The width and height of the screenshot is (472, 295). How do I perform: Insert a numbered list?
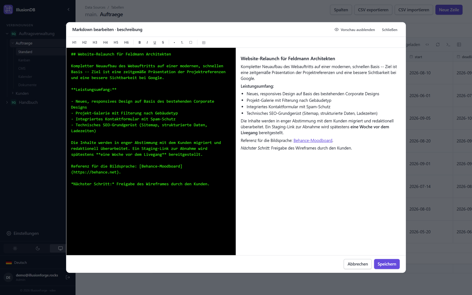click(x=182, y=42)
